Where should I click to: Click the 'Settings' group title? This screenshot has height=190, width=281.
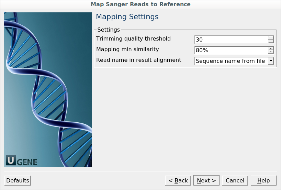[109, 30]
